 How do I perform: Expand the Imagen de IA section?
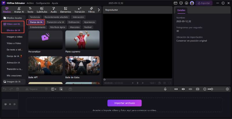pyautogui.click(x=14, y=82)
